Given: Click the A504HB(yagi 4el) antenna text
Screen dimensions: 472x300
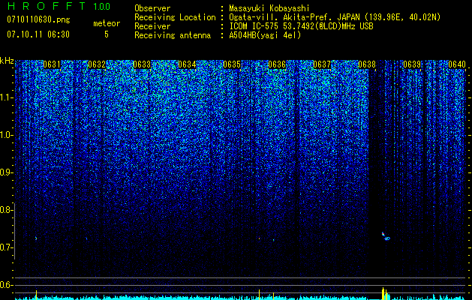Looking at the screenshot, I should (265, 35).
